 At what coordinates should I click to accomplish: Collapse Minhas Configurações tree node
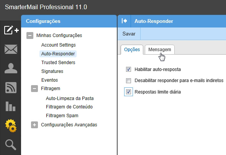point(30,36)
